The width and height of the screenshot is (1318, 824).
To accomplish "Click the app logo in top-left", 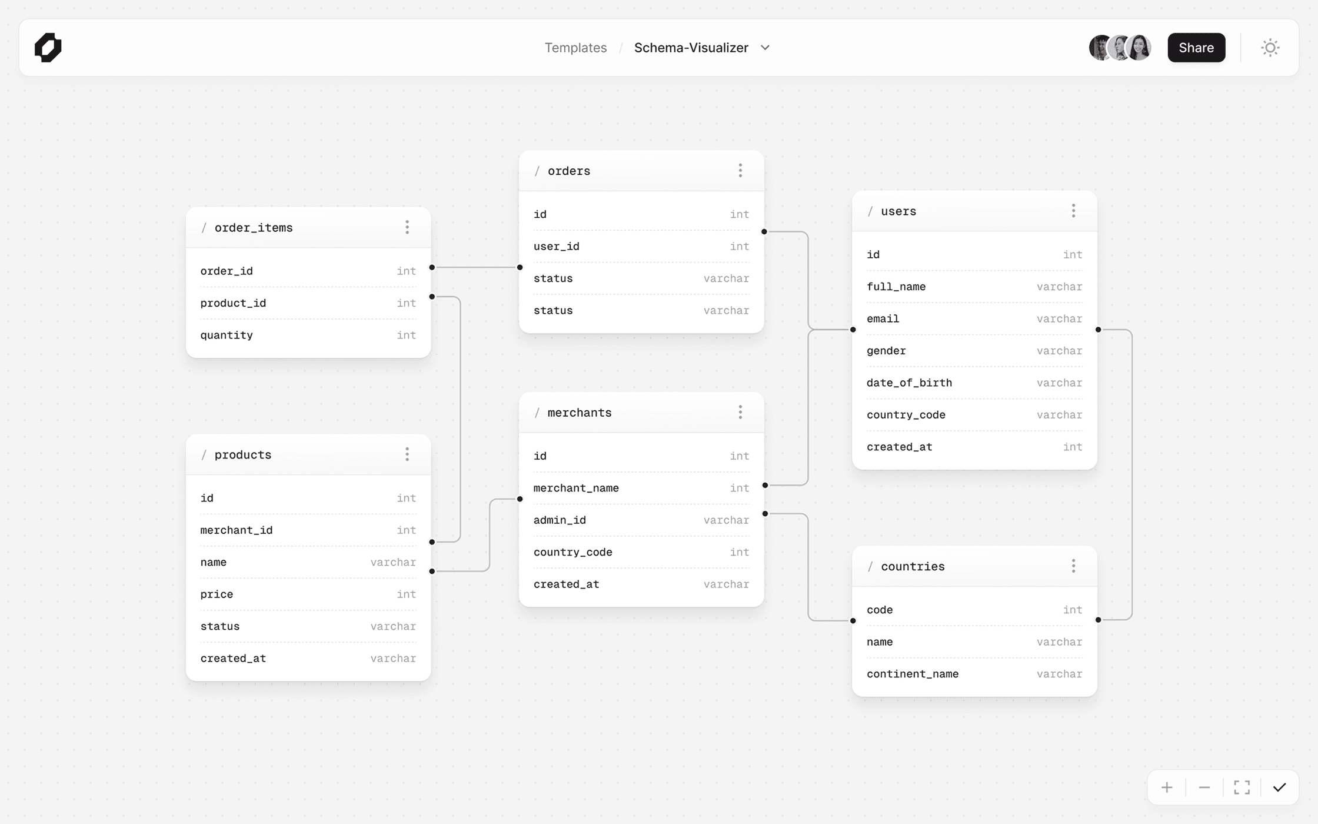I will coord(48,48).
